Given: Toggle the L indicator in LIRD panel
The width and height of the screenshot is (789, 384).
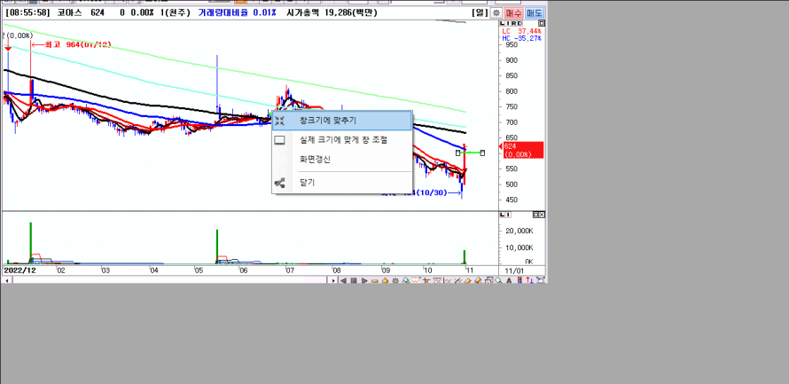Looking at the screenshot, I should (x=503, y=23).
